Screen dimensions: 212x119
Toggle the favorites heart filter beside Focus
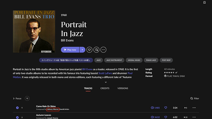[27, 98]
